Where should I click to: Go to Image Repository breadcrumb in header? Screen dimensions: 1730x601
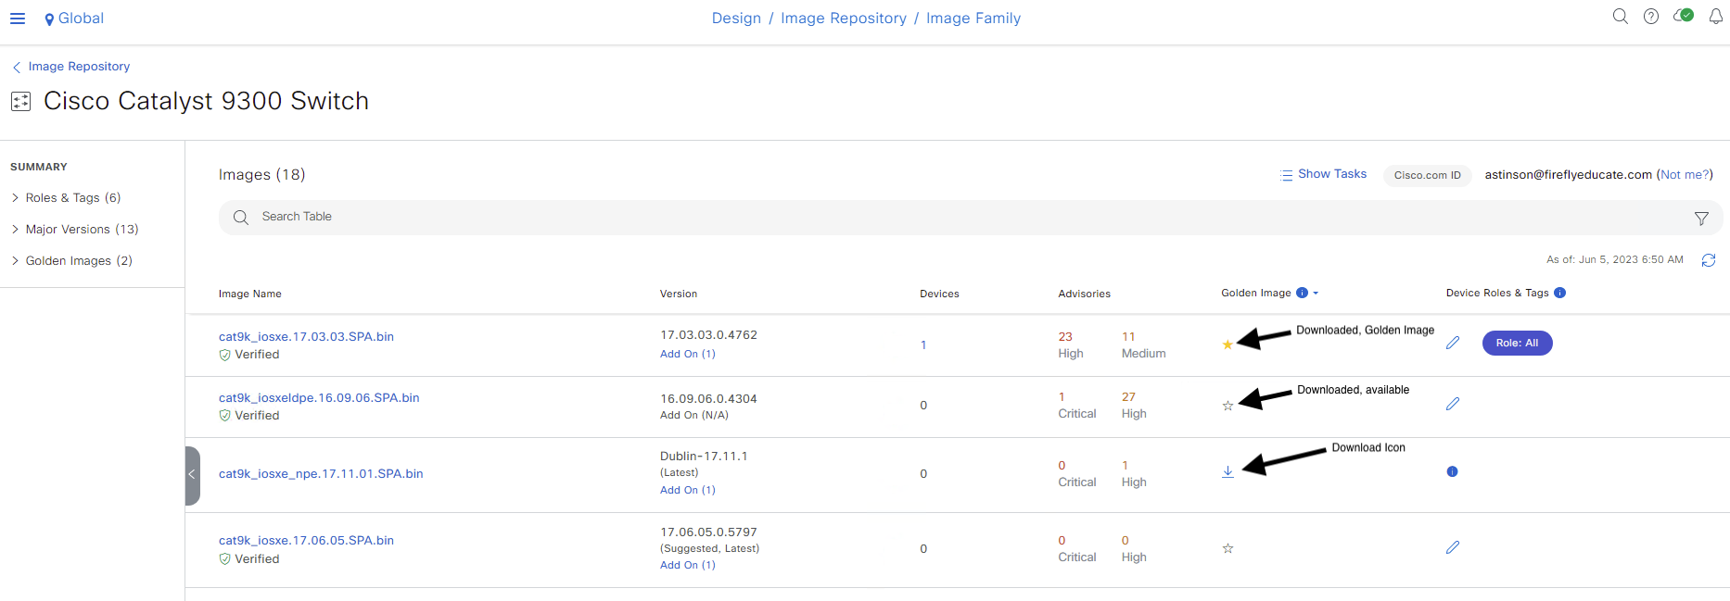[844, 19]
